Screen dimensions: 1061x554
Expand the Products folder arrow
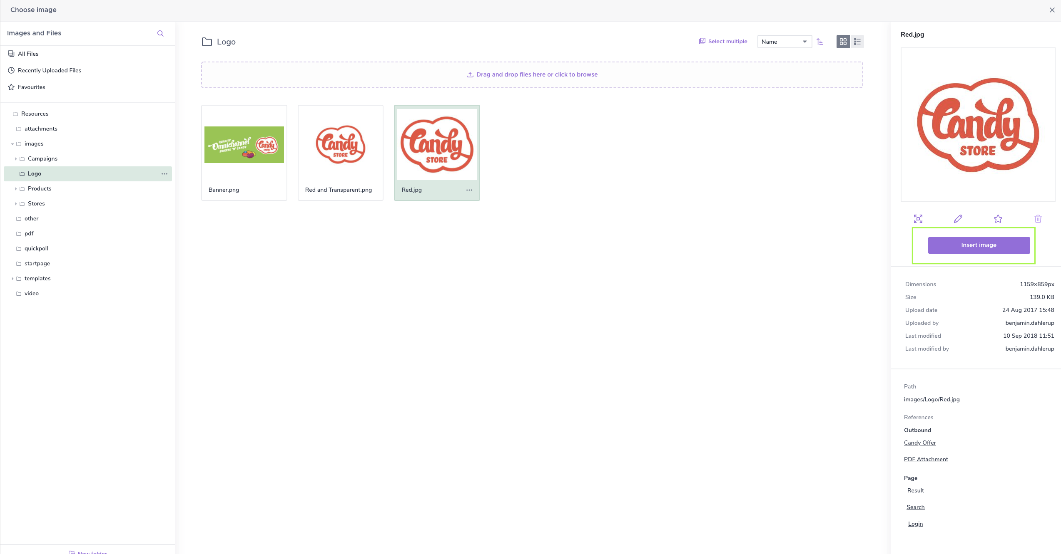pos(16,189)
